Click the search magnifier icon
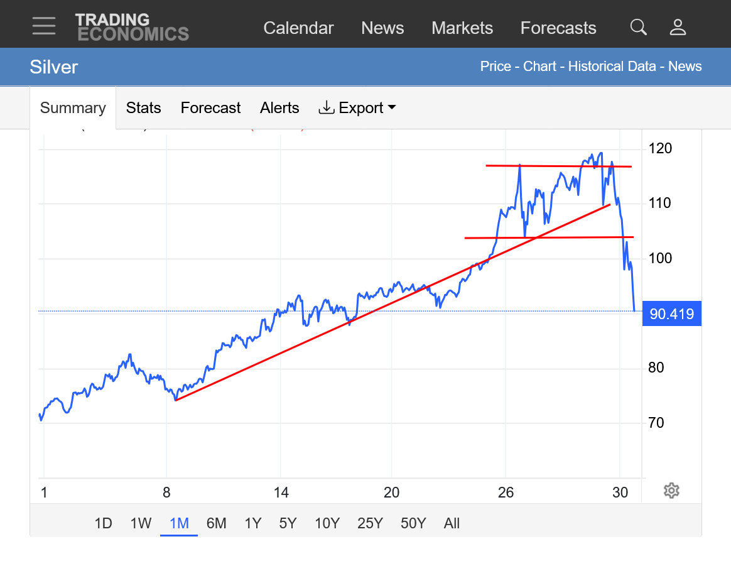 coord(638,27)
